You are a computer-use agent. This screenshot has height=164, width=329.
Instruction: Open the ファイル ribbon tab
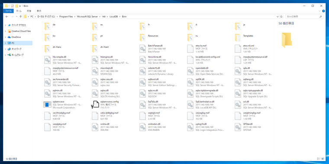pyautogui.click(x=8, y=11)
